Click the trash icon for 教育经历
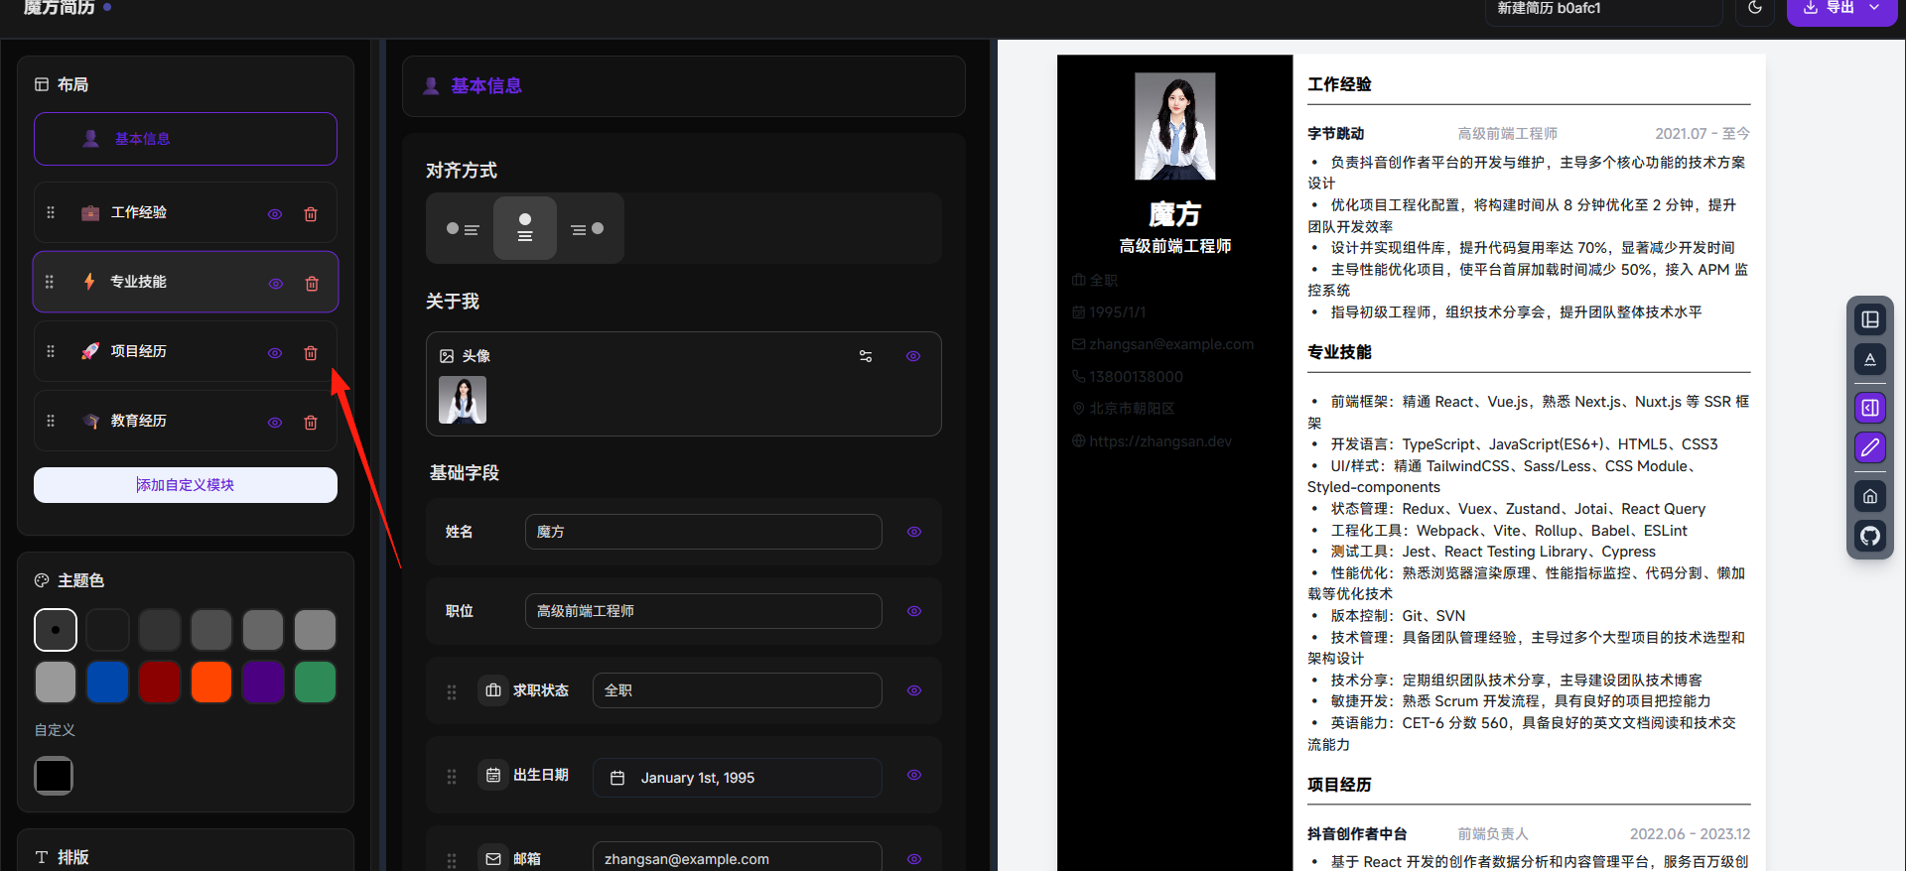1906x871 pixels. point(311,423)
